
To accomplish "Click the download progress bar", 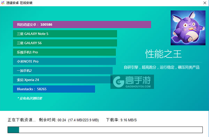I will 105,130.
